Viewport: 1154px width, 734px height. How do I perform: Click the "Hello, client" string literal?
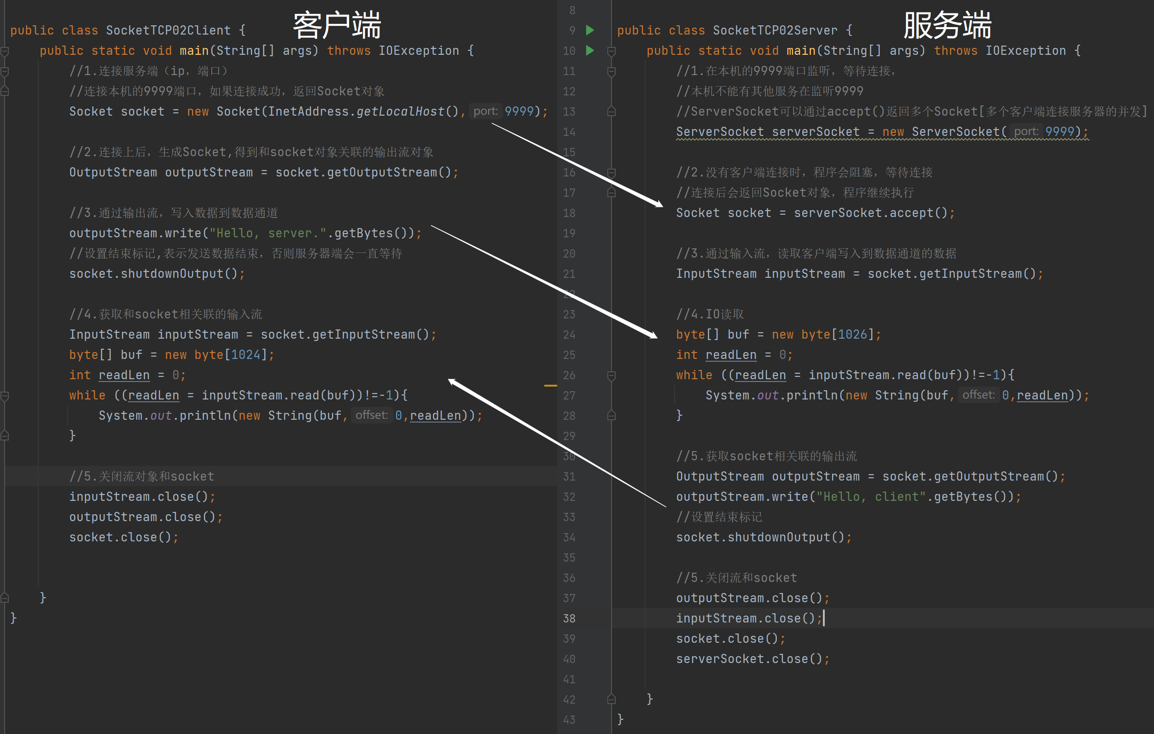pos(871,497)
